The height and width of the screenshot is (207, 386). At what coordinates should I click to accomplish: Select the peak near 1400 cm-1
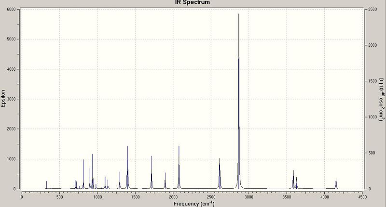pos(127,168)
